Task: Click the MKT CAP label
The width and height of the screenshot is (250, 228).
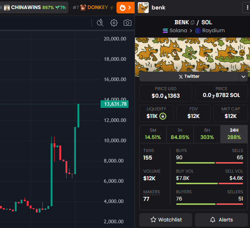Action: (x=230, y=109)
